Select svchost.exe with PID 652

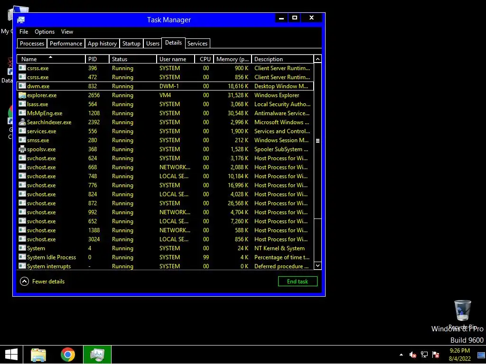[165, 221]
